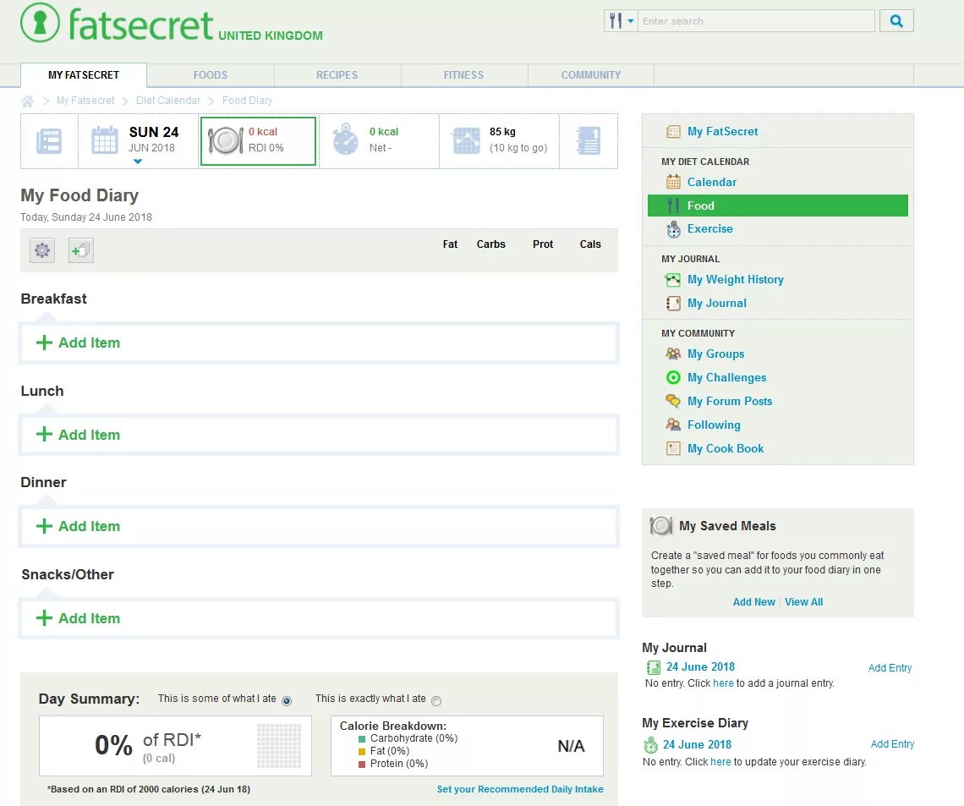The height and width of the screenshot is (806, 964).
Task: Click View All saved meals link
Action: pos(803,602)
